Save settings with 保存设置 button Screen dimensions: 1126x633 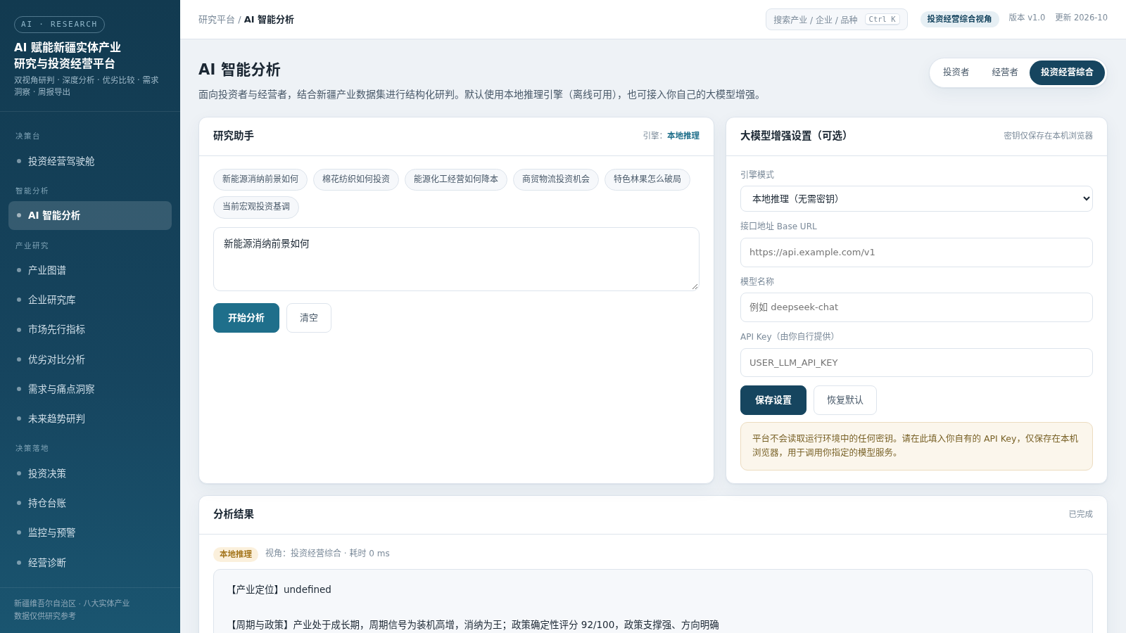coord(773,400)
